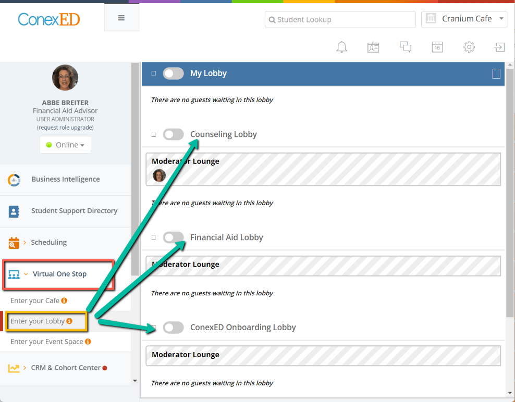The height and width of the screenshot is (402, 515).
Task: Click the logout arrow icon
Action: coord(499,47)
